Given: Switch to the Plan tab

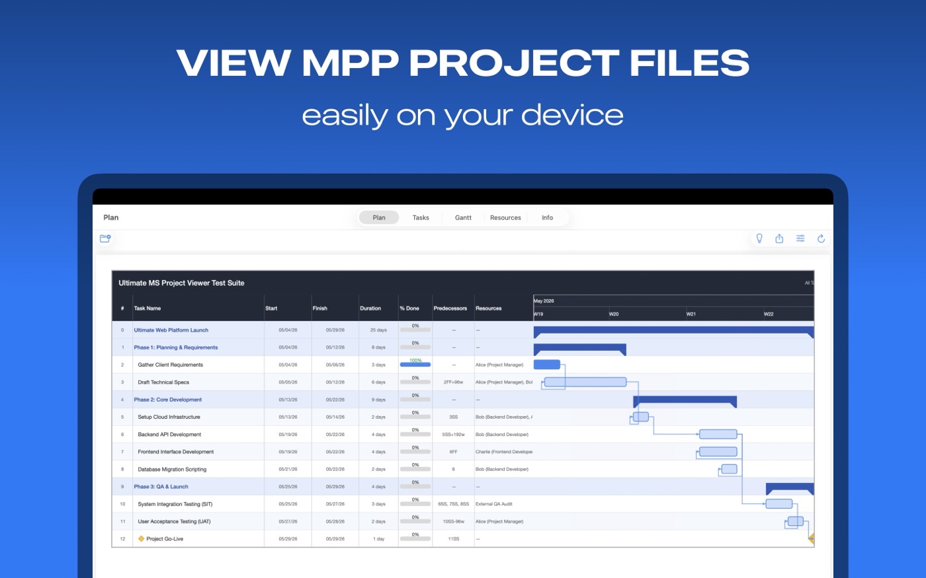Looking at the screenshot, I should (379, 217).
